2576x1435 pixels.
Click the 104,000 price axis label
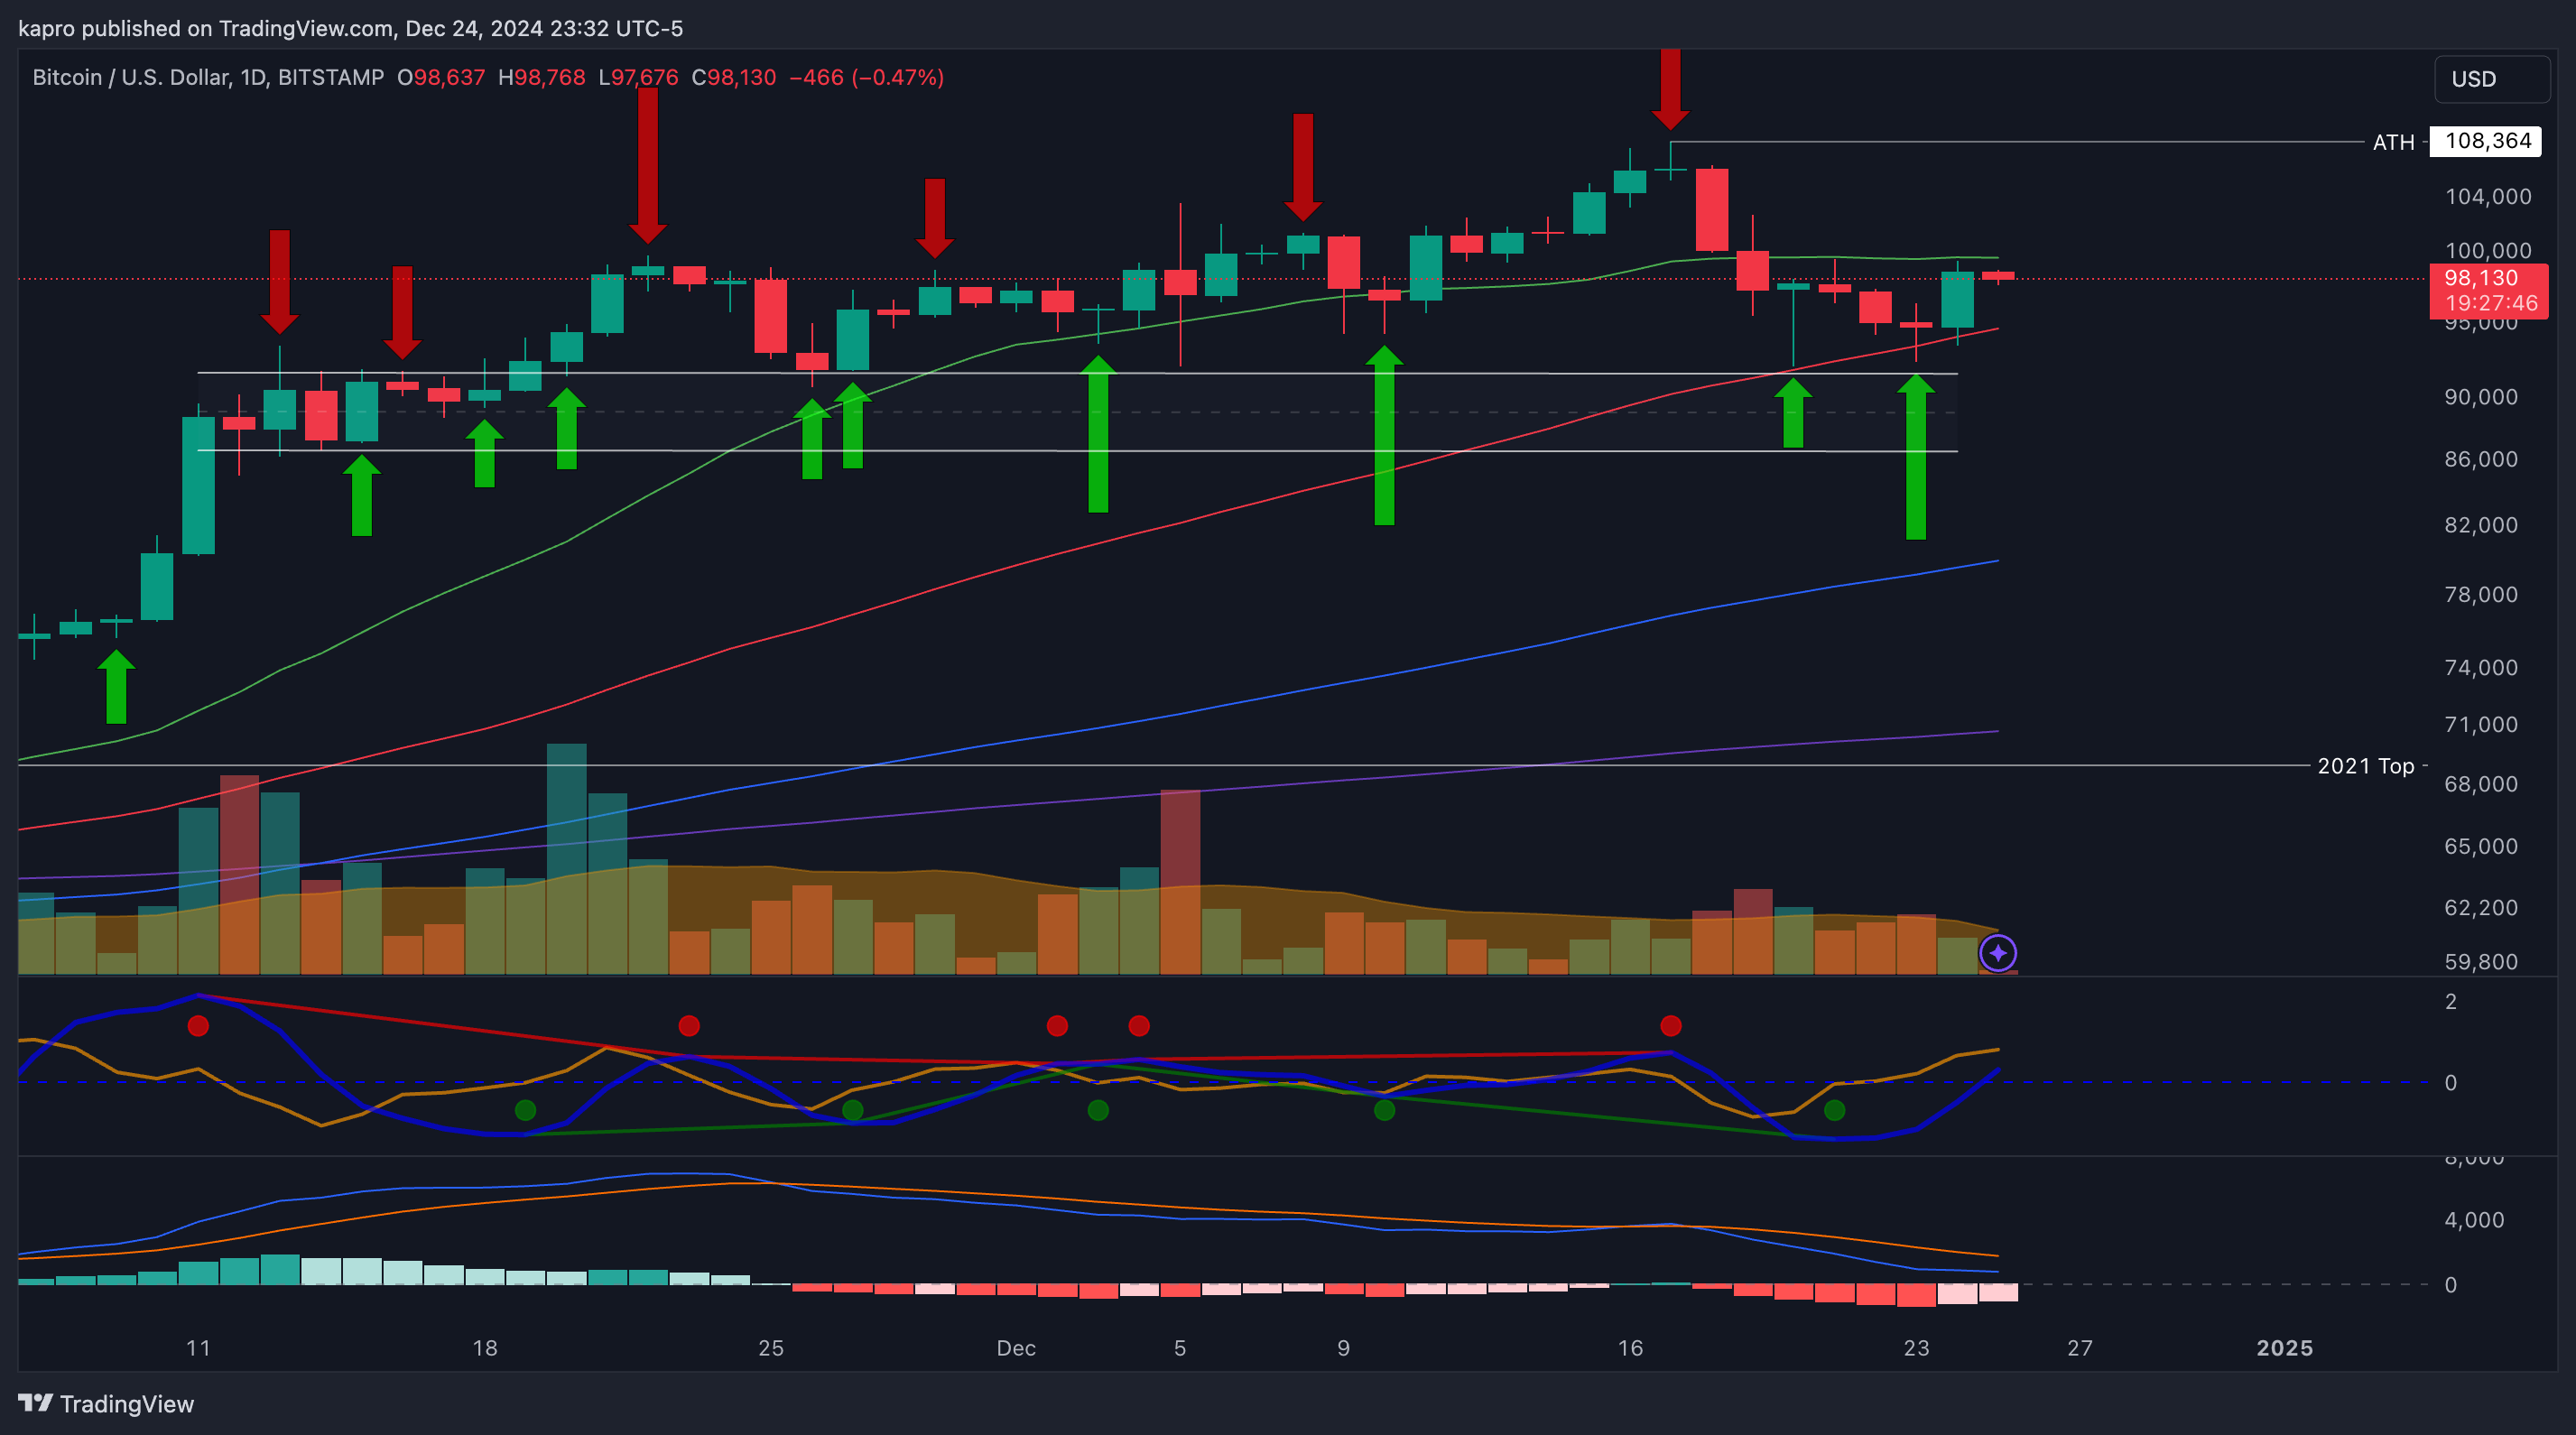(2487, 196)
